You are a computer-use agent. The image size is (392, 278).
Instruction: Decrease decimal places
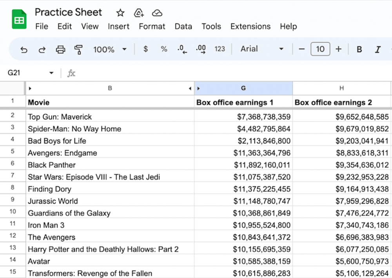(x=182, y=49)
